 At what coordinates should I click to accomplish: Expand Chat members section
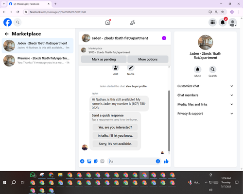click(205, 95)
